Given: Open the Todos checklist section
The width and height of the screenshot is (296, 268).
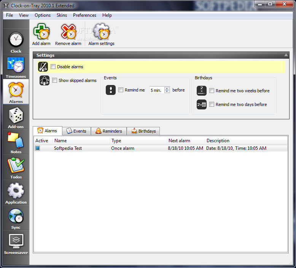Looking at the screenshot, I should coord(16,168).
